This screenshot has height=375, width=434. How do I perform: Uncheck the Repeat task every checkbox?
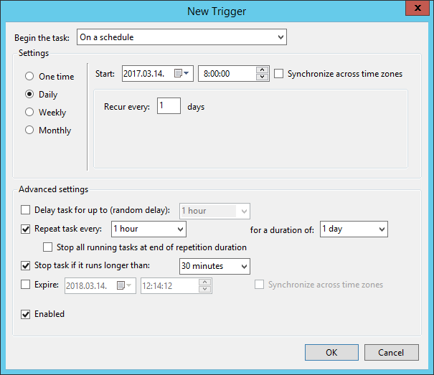pyautogui.click(x=27, y=229)
